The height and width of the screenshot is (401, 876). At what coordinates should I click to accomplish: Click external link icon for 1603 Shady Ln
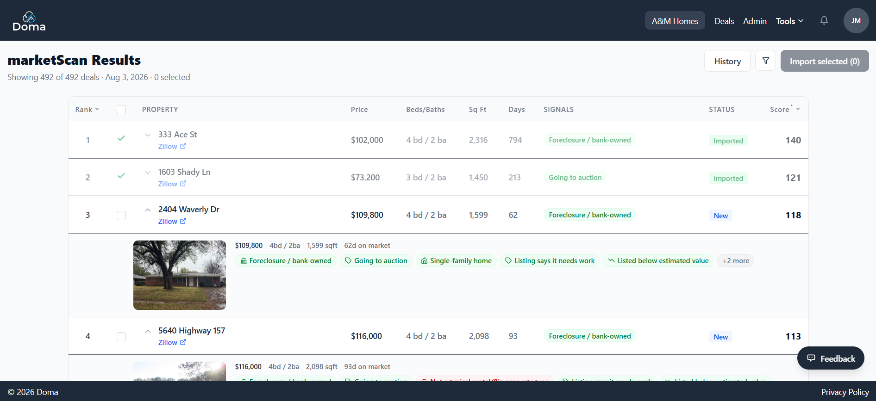tap(183, 184)
